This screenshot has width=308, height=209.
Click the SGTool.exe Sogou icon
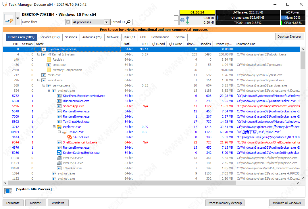tap(69, 137)
